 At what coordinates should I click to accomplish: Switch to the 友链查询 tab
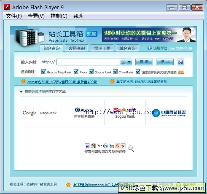[x=77, y=48]
